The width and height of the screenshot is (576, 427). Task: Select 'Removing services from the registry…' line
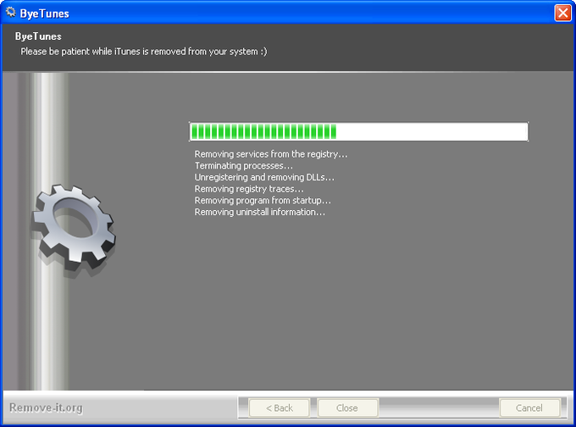tap(271, 154)
